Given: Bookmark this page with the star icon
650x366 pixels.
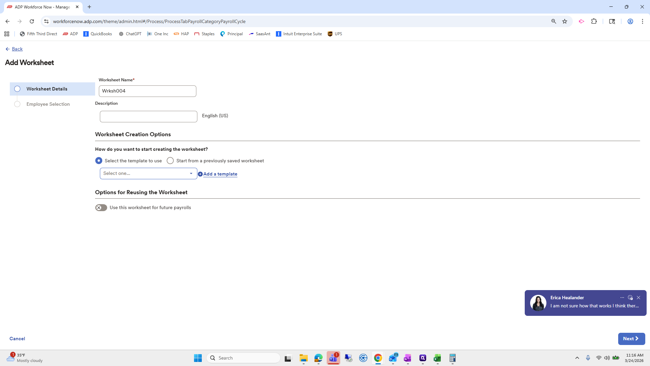Looking at the screenshot, I should coord(564,21).
